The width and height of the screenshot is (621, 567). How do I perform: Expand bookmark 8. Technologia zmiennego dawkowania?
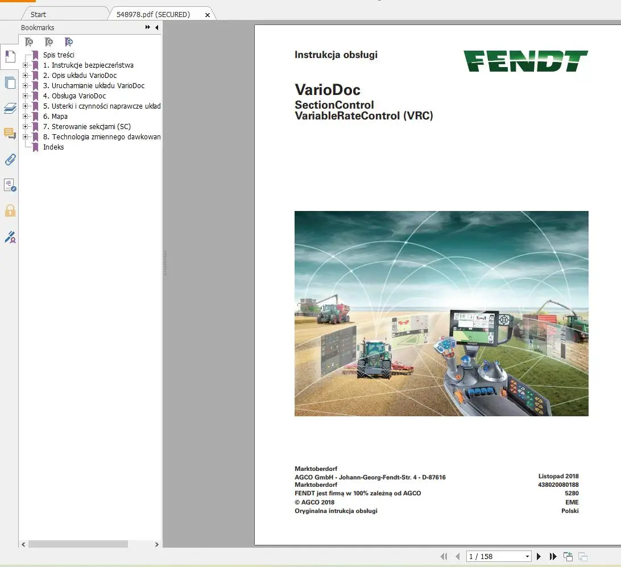click(26, 136)
